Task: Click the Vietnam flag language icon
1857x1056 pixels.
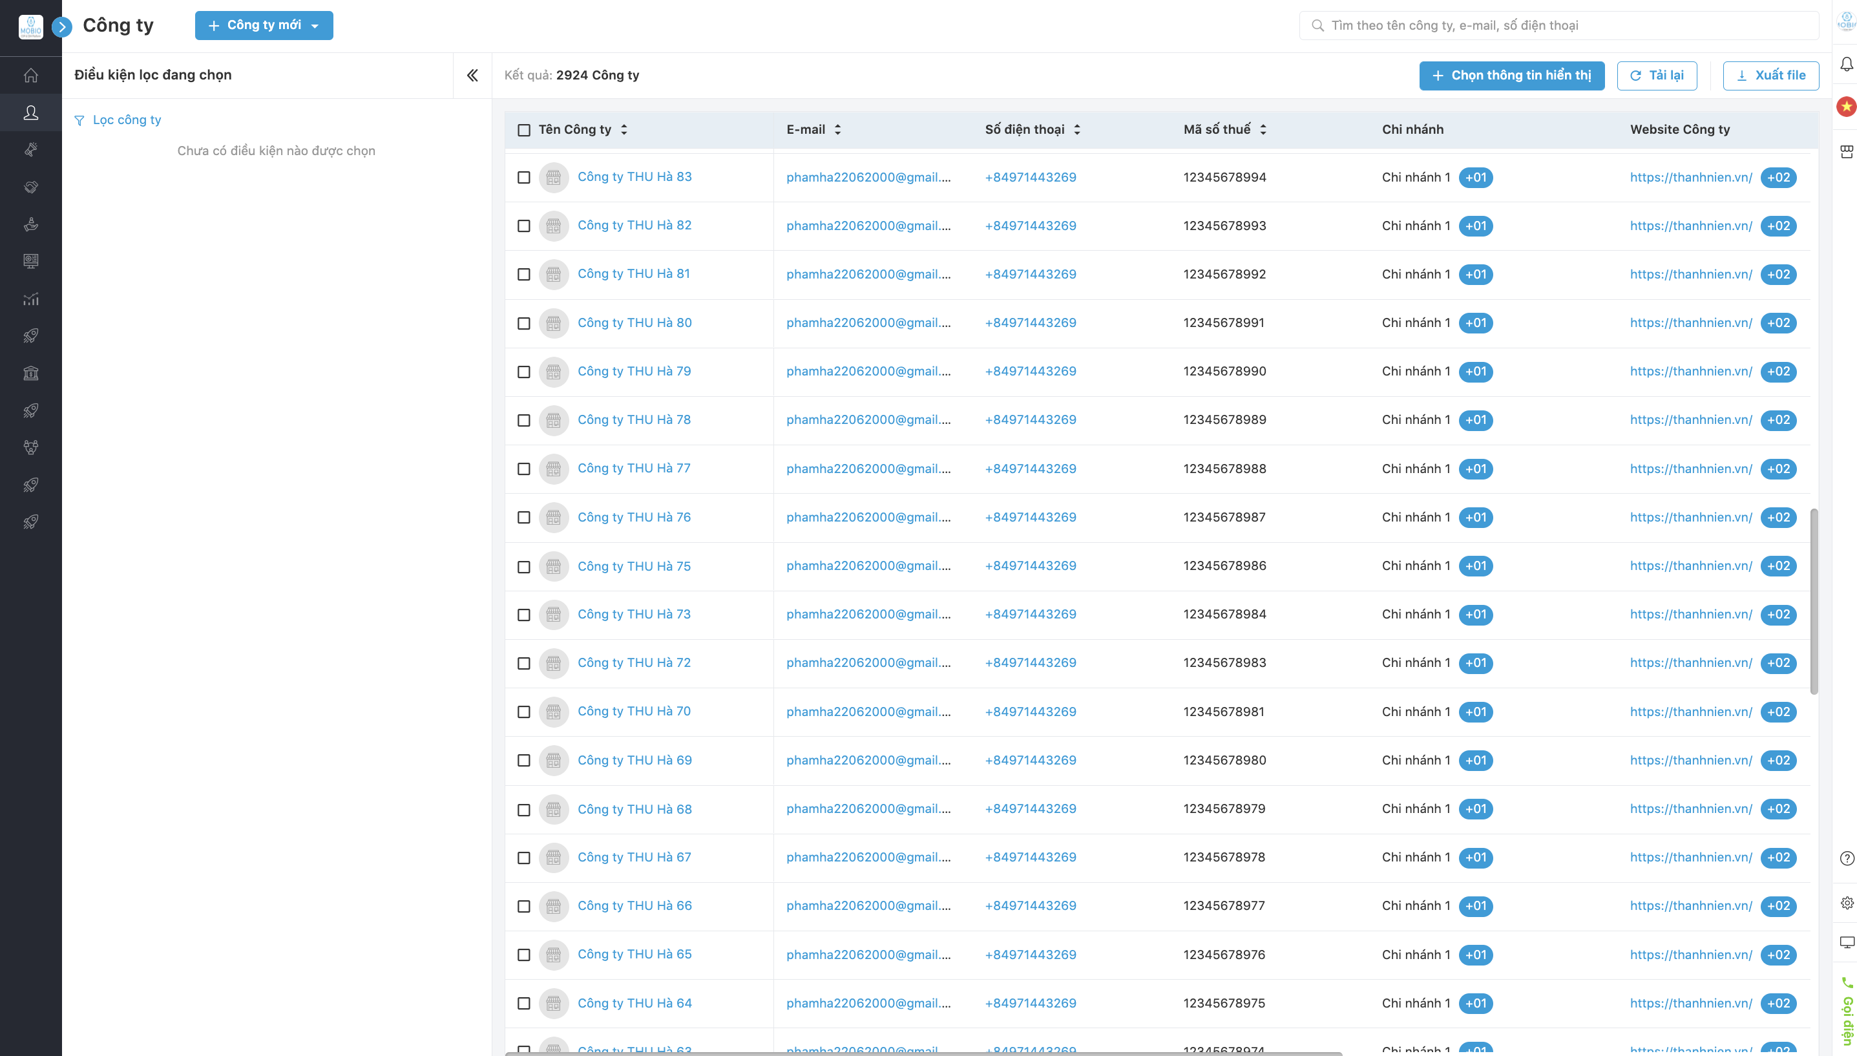Action: coord(1846,107)
